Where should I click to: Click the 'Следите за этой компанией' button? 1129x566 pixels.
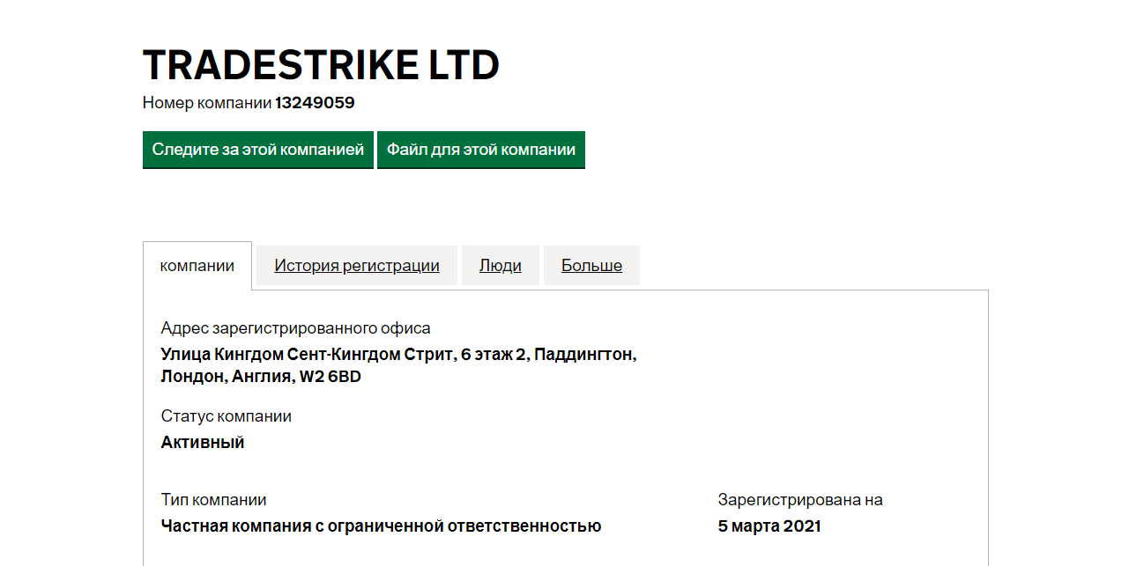coord(257,150)
